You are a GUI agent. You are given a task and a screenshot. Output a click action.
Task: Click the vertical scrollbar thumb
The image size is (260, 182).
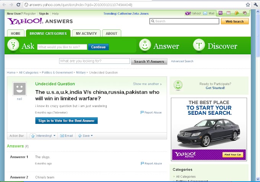[x=258, y=36]
